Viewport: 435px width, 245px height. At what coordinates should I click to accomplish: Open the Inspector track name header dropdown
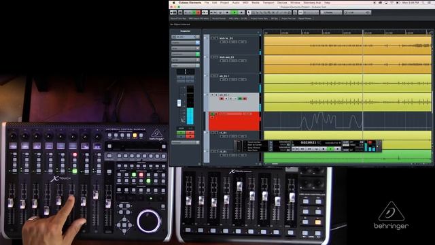(186, 37)
